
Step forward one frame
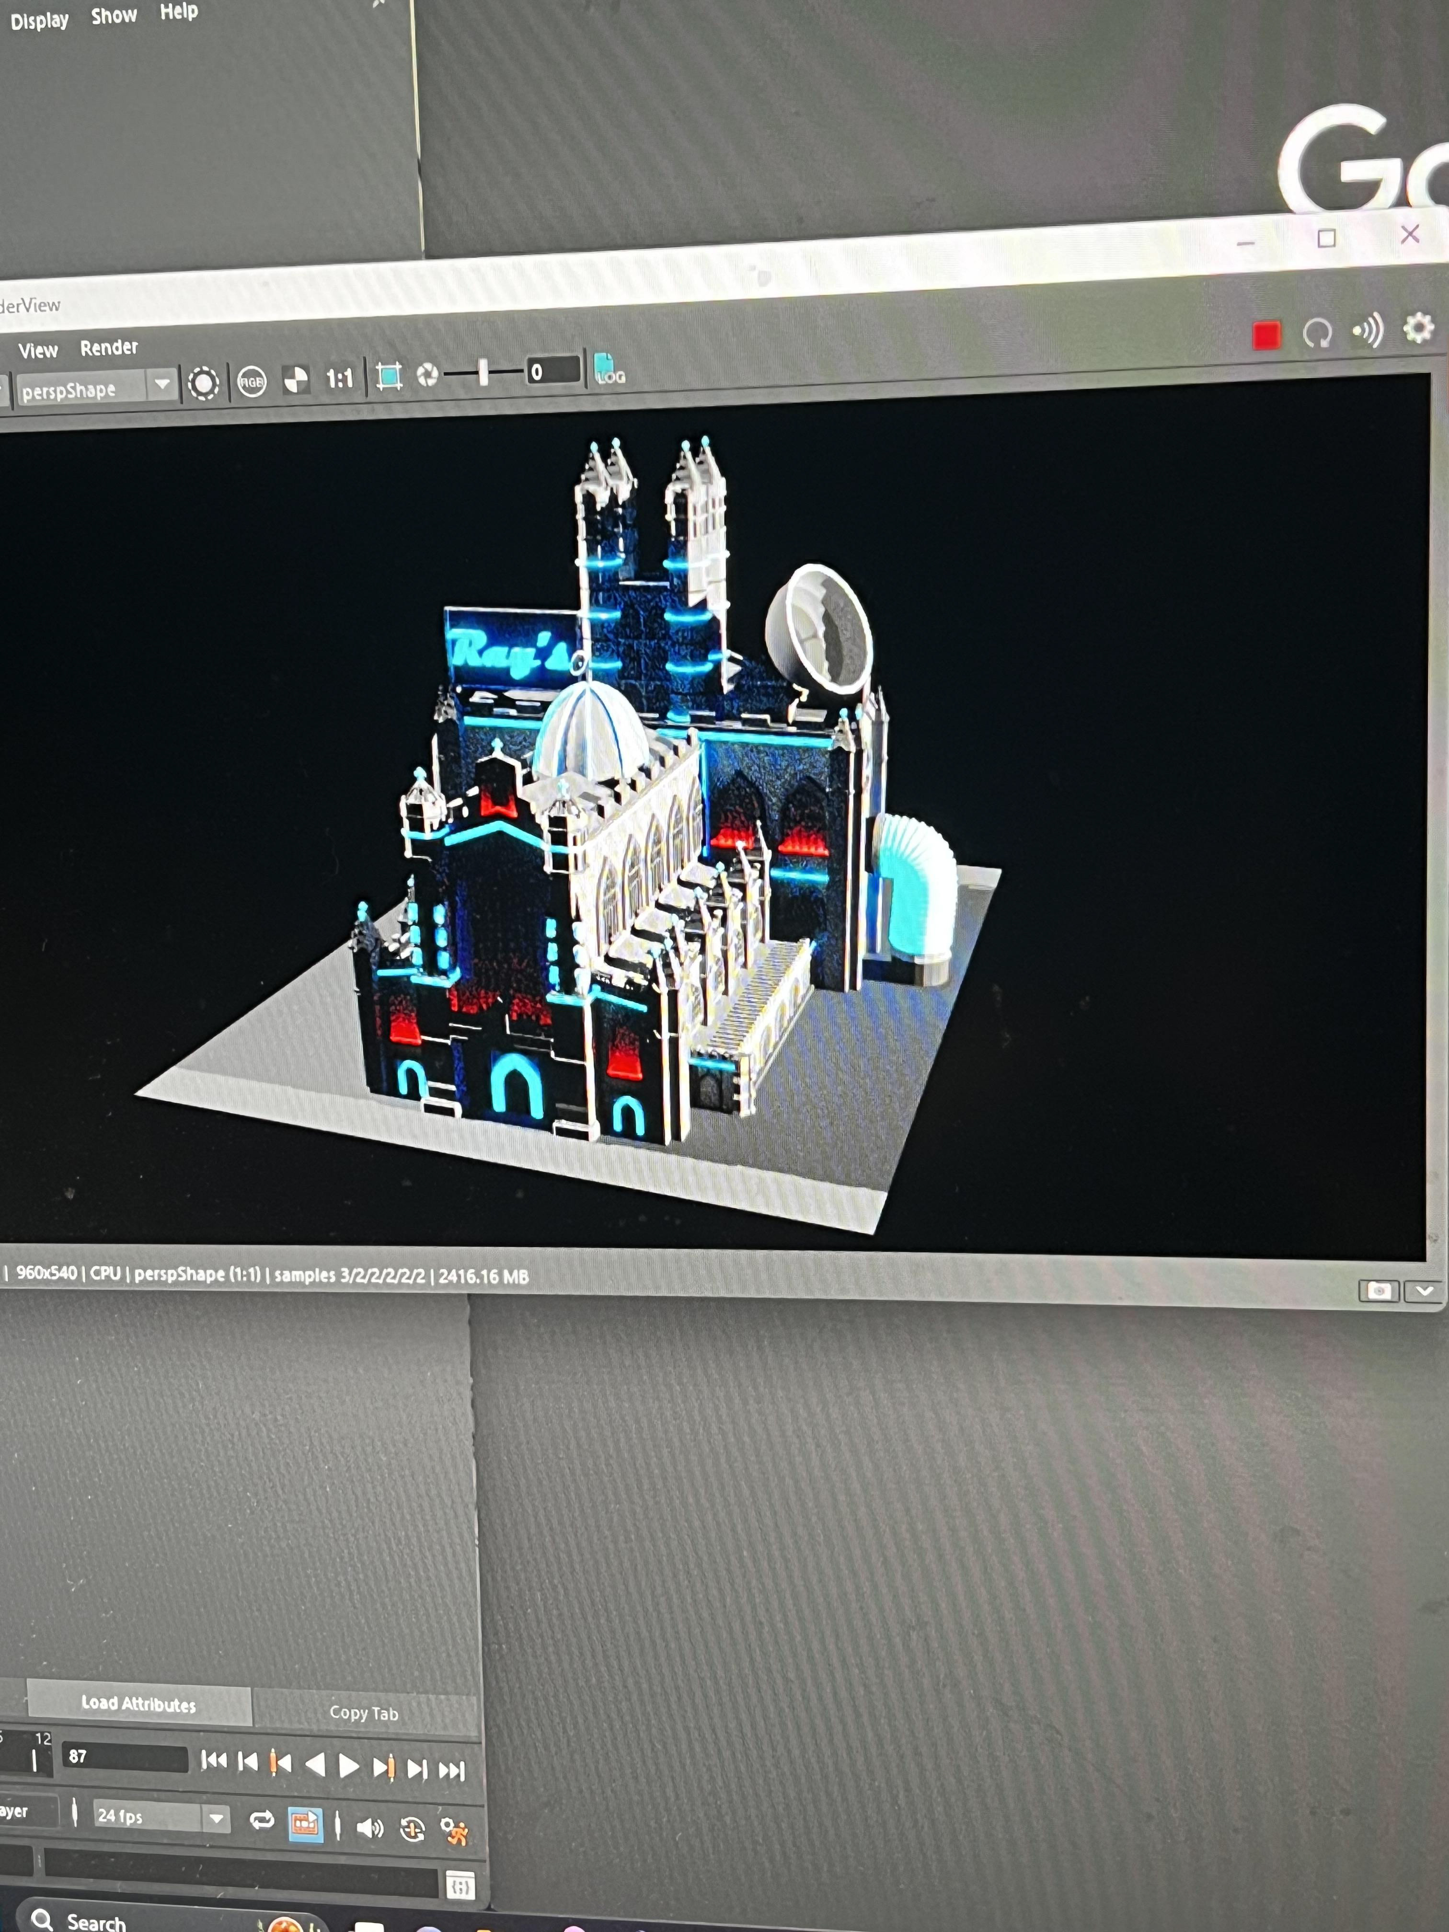(417, 1769)
